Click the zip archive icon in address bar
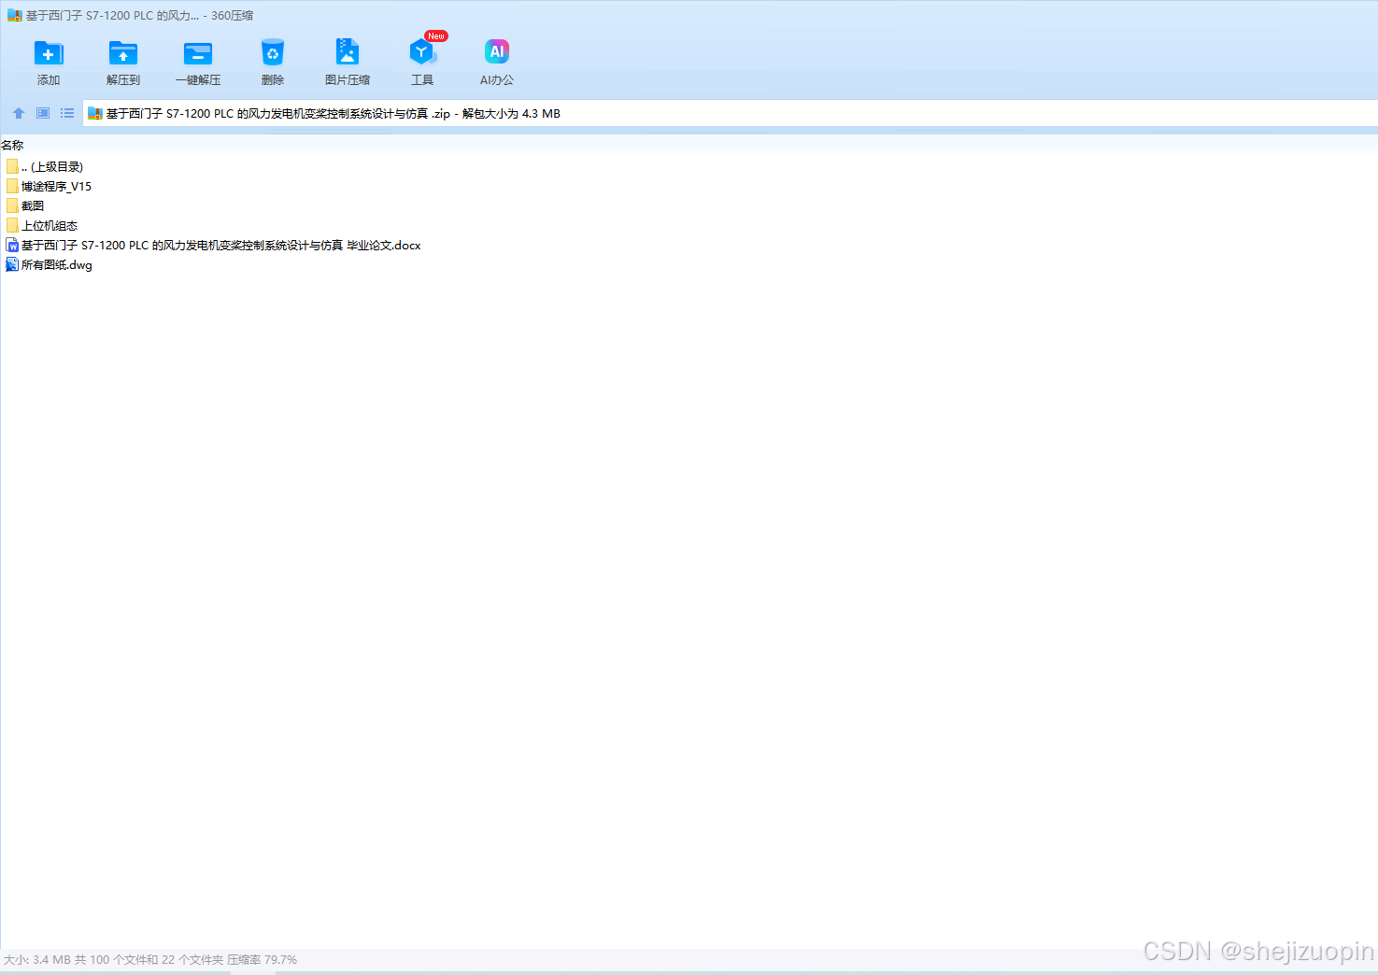The width and height of the screenshot is (1378, 975). [94, 114]
